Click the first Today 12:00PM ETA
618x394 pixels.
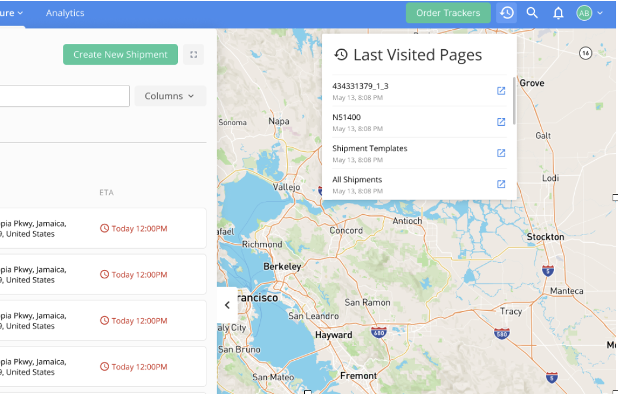133,228
